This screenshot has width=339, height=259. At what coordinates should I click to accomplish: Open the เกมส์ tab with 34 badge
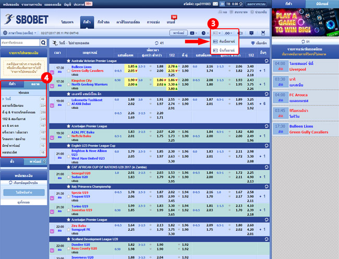[171, 22]
